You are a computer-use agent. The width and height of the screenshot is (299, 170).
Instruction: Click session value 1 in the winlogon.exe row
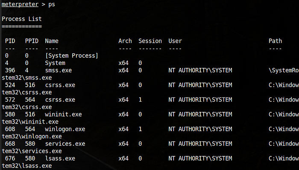click(x=141, y=129)
